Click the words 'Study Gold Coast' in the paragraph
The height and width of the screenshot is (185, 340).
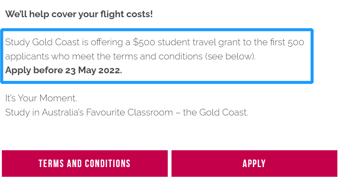[42, 42]
